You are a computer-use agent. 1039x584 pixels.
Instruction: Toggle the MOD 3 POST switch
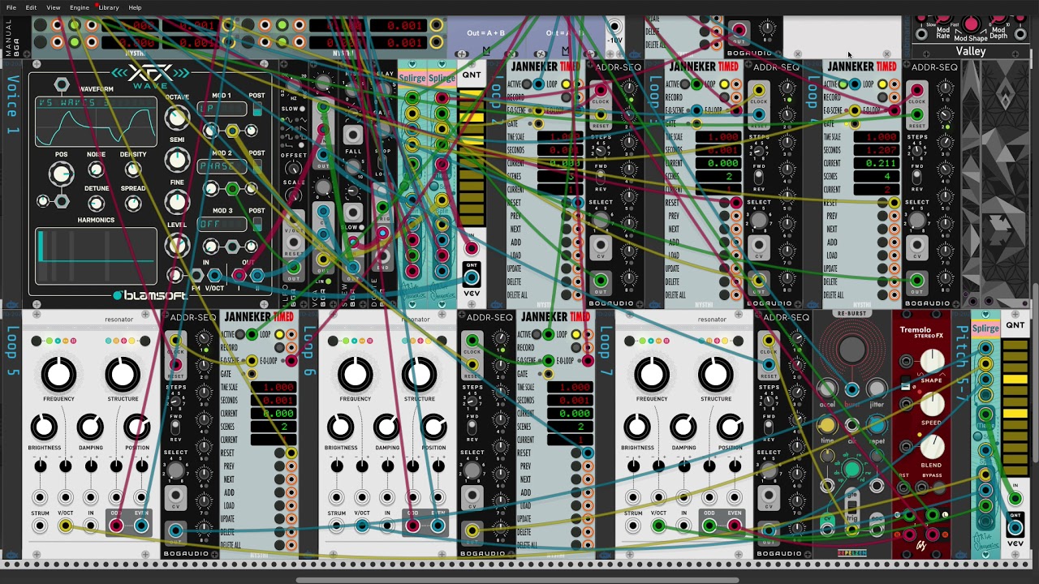(x=257, y=223)
